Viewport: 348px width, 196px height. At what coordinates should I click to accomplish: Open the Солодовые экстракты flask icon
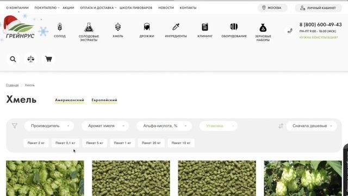tap(89, 27)
